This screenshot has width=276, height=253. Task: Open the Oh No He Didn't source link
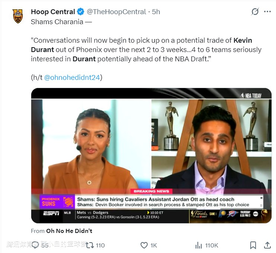69,231
